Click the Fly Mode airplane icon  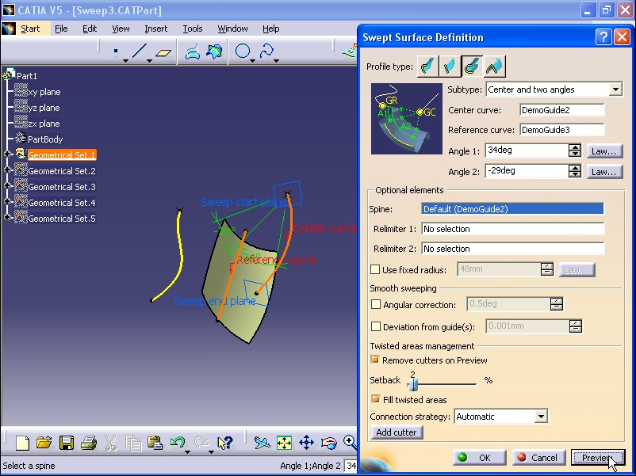(x=262, y=442)
